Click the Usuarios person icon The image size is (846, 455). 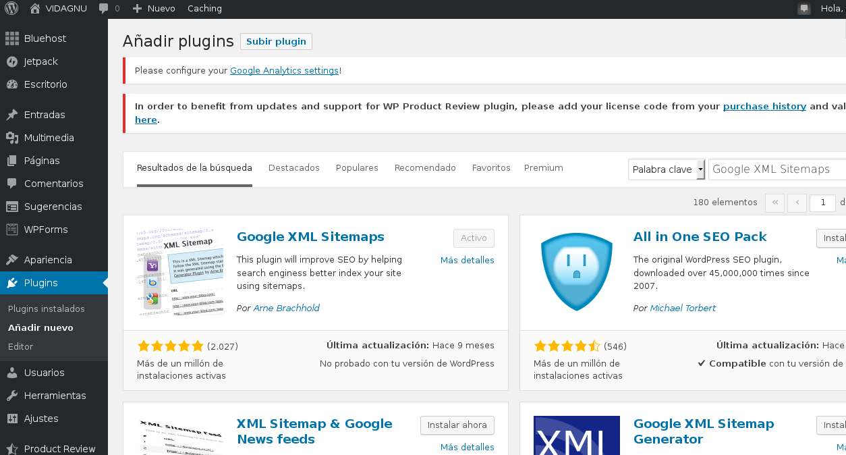(x=12, y=373)
